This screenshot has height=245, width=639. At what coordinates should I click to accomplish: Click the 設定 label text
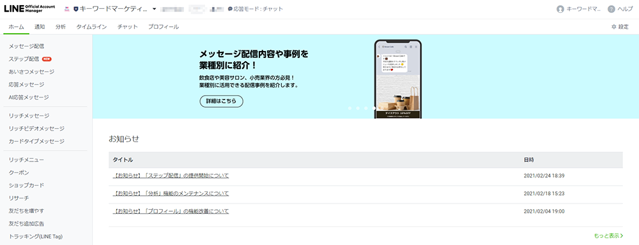(x=624, y=27)
